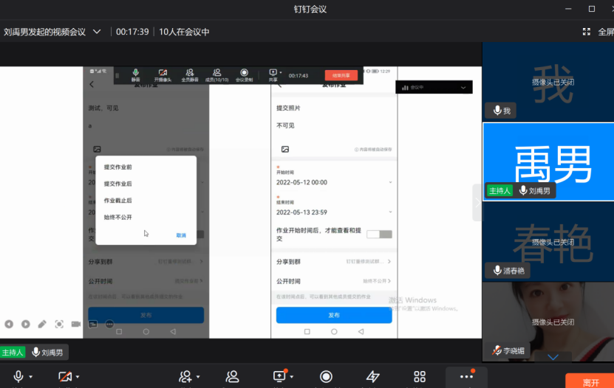Click 全员静音 mute-all icon
The width and height of the screenshot is (614, 388).
click(190, 75)
